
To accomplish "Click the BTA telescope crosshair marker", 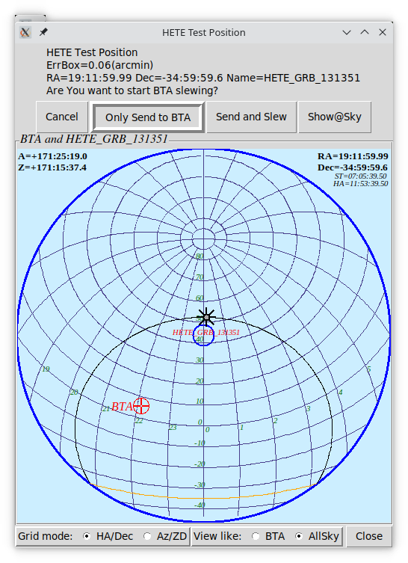I will 141,406.
